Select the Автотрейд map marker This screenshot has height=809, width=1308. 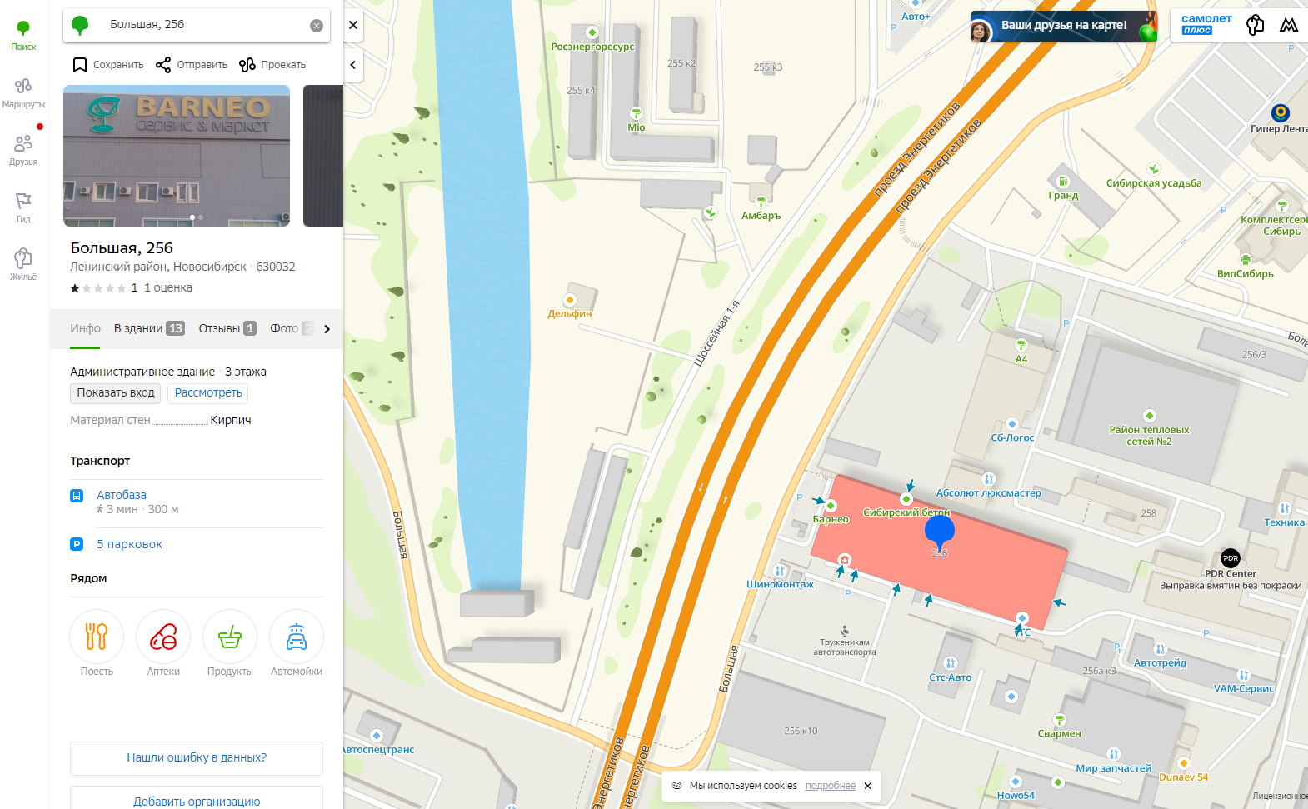pos(1161,649)
